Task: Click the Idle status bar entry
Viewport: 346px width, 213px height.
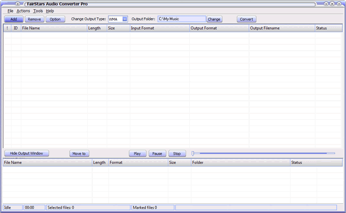Action: 13,207
